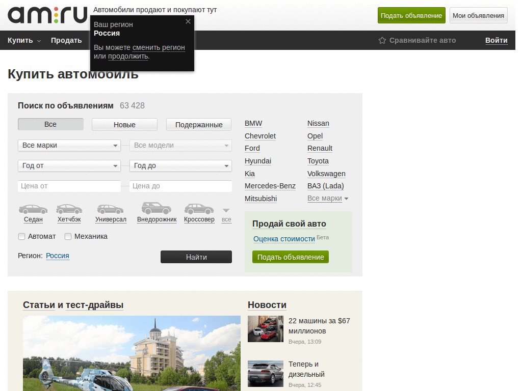Image resolution: width=522 pixels, height=391 pixels.
Task: Expand 'Все марки' link in brand list
Action: [x=328, y=198]
